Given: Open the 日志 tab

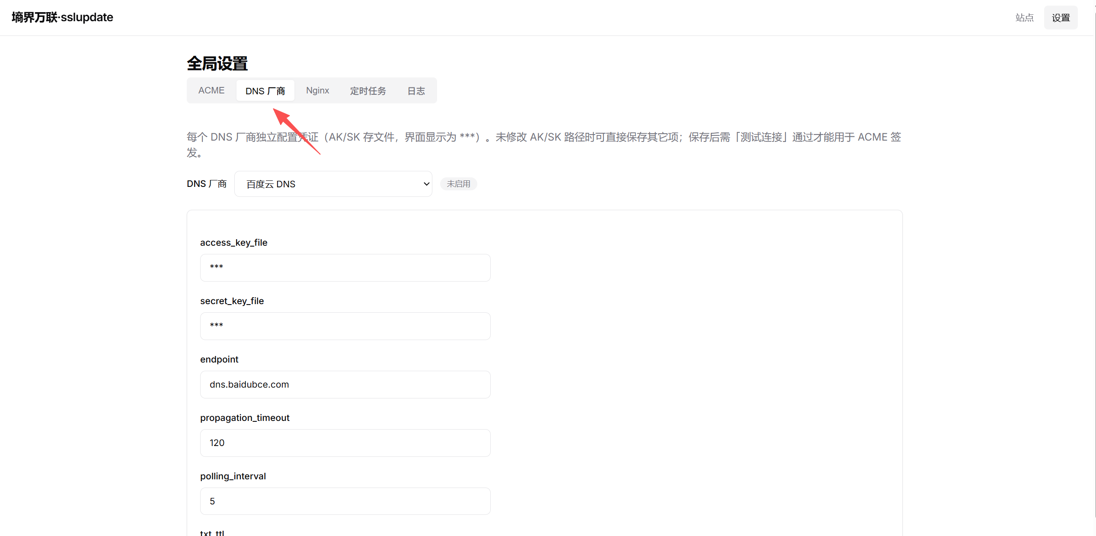Looking at the screenshot, I should pos(416,90).
